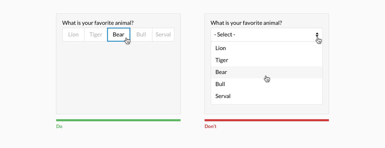Click the up/down arrow icon of the select box
Viewport: 385px width, 148px height.
[317, 35]
